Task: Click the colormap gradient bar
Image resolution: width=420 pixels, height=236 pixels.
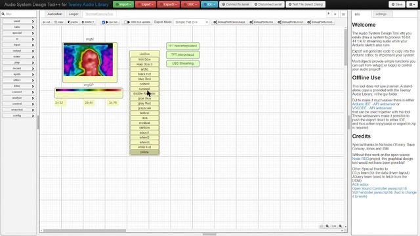Action: click(89, 90)
